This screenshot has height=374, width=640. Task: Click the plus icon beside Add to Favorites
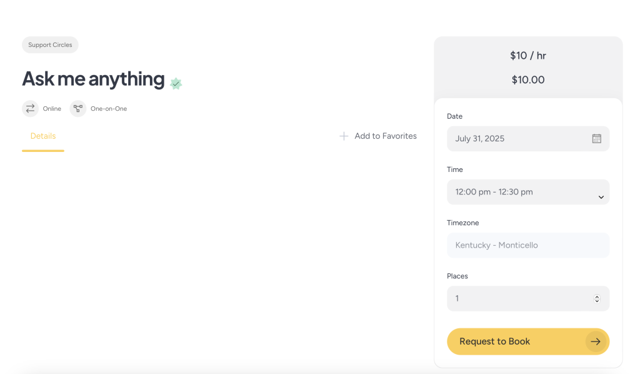tap(344, 136)
